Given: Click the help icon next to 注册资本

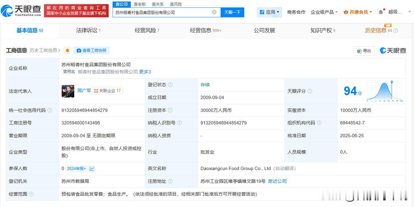Looking at the screenshot, I should (170, 110).
